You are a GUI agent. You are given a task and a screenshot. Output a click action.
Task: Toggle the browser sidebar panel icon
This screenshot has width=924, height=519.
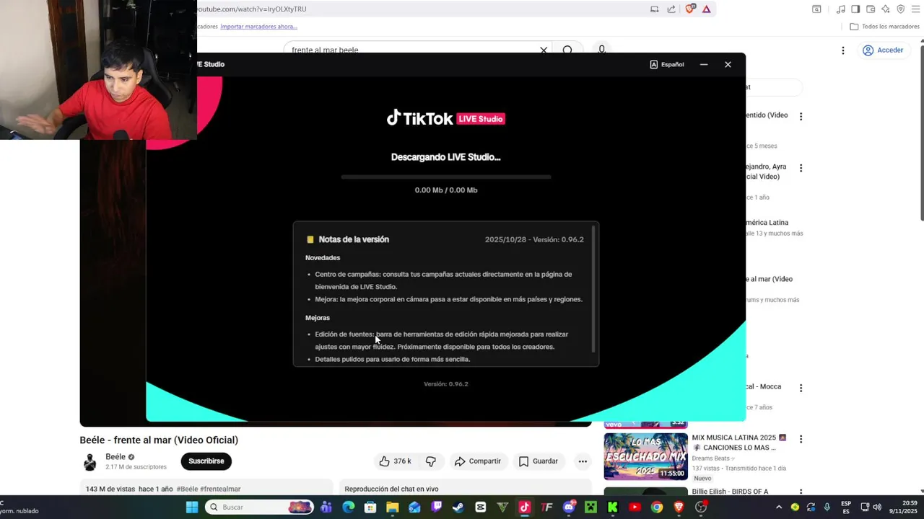click(855, 9)
